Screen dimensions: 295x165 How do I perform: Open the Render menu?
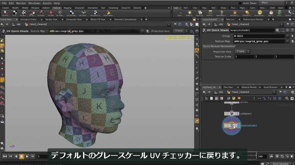click(x=21, y=3)
